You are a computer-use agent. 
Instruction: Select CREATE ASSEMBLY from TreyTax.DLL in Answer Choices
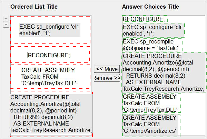151,103
